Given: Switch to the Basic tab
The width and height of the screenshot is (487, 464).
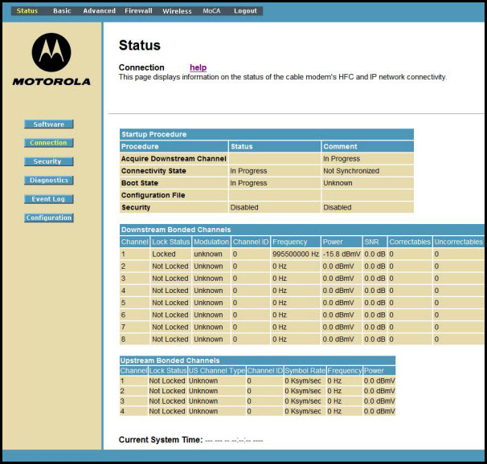Looking at the screenshot, I should (62, 11).
